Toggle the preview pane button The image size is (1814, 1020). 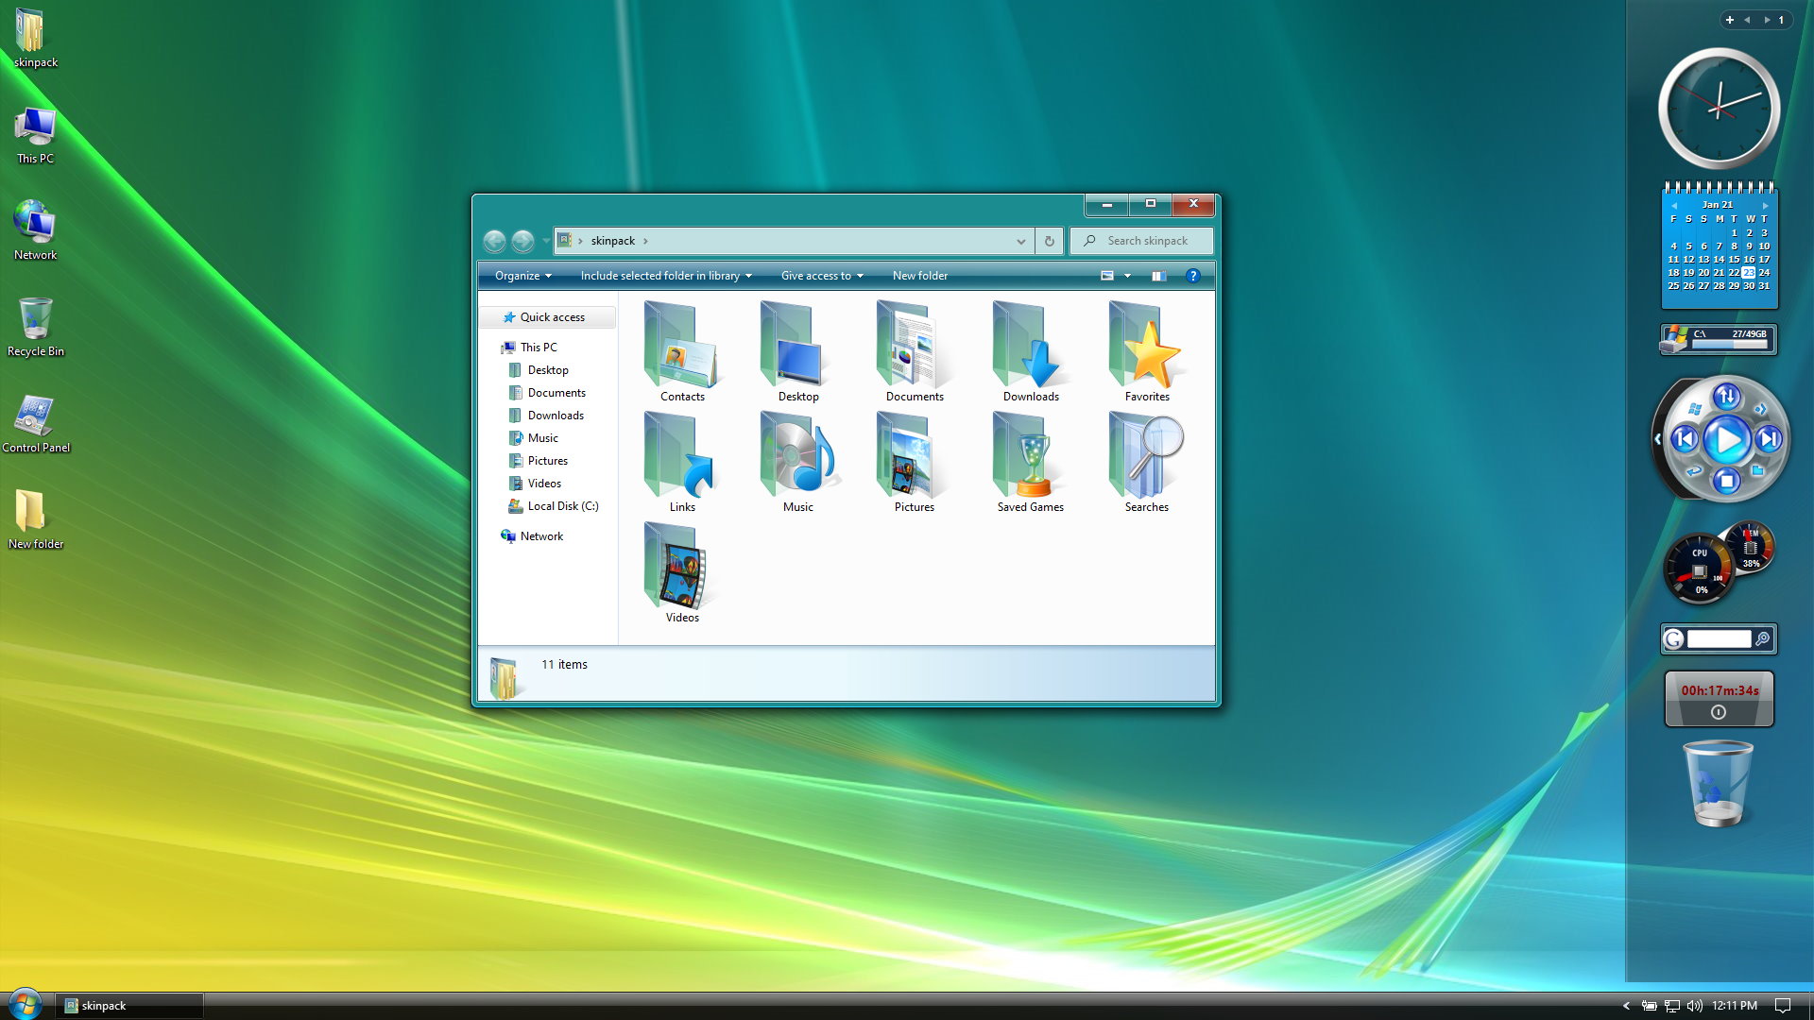pyautogui.click(x=1158, y=276)
